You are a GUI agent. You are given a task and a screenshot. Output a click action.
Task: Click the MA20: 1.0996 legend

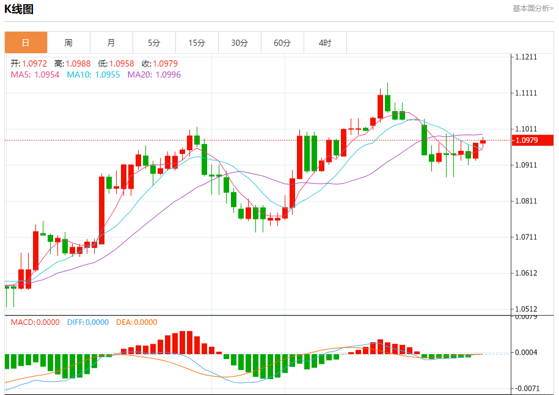[x=154, y=74]
